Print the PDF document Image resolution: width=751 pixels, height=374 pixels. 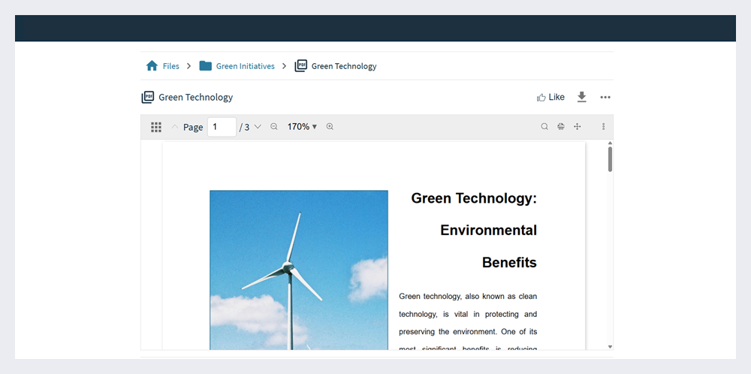point(561,127)
